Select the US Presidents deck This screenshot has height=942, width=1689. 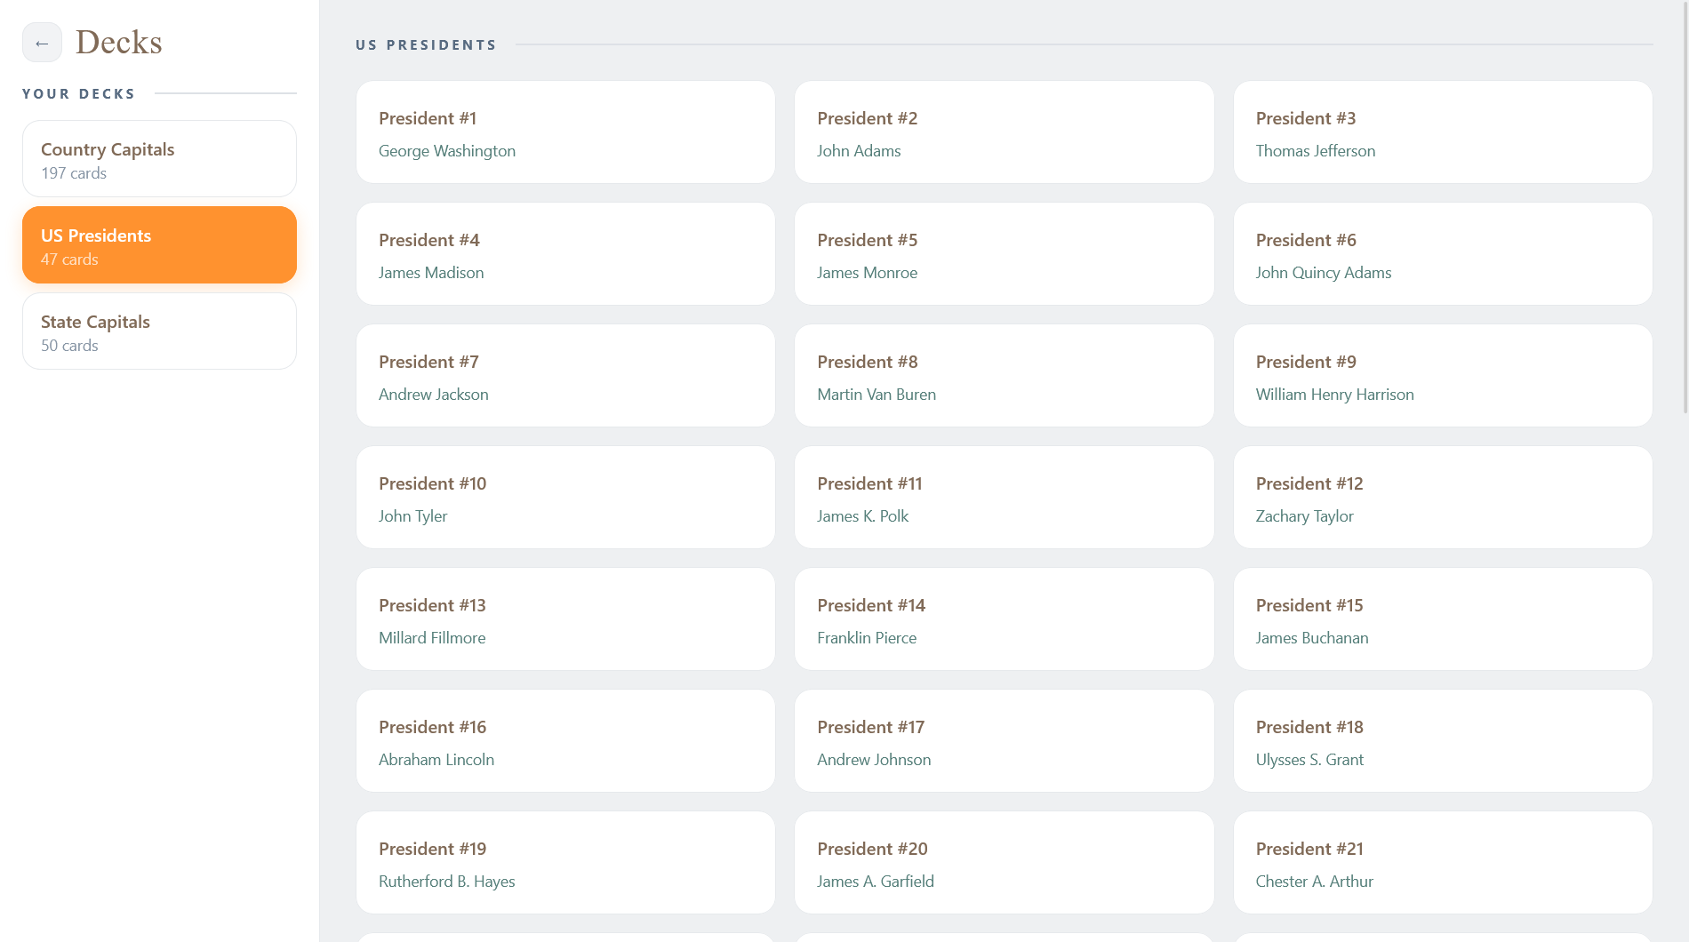pos(159,245)
